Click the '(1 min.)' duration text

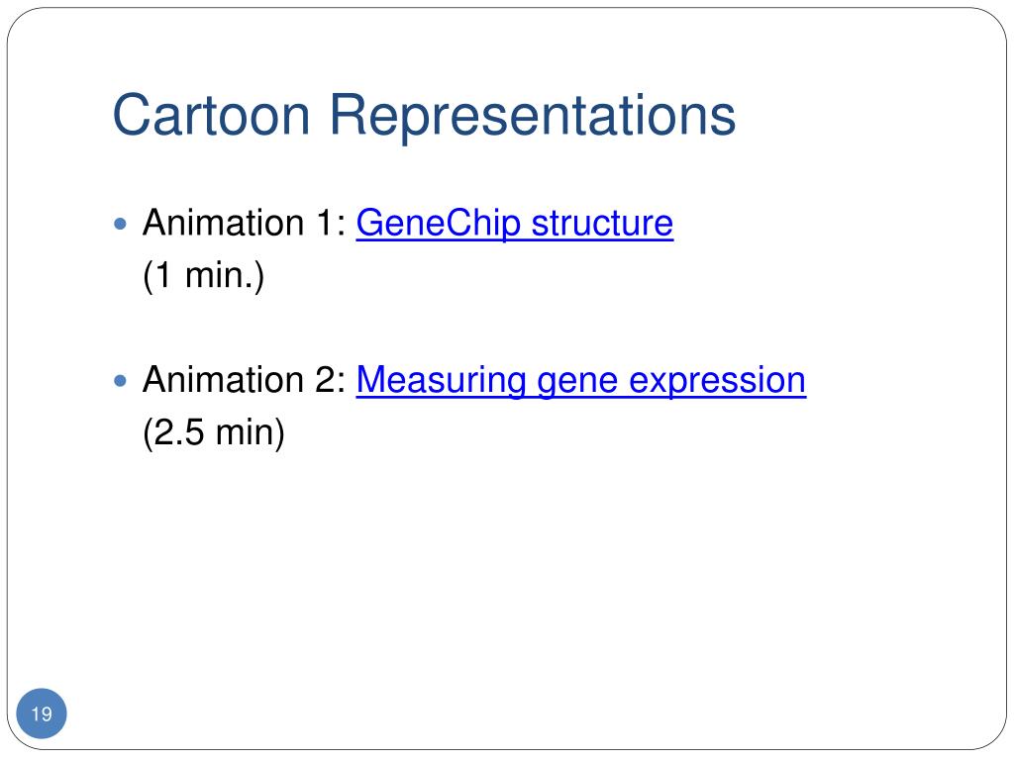pyautogui.click(x=204, y=276)
